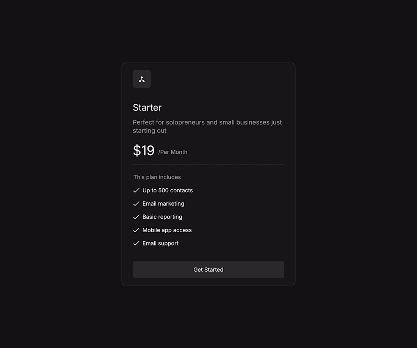Select the checkmark beside Basic reporting

click(136, 217)
